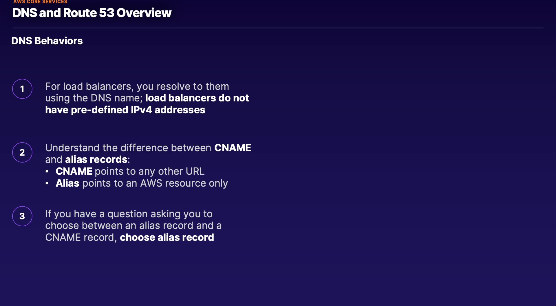Select the numbered circle 2 icon

22,152
